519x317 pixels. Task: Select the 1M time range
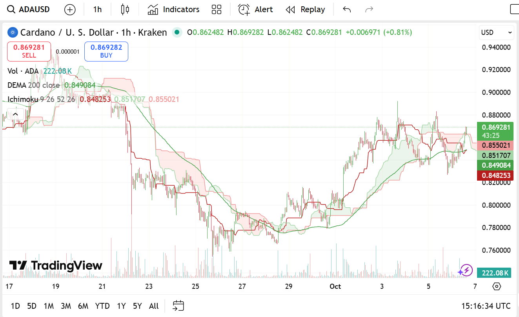pyautogui.click(x=49, y=306)
